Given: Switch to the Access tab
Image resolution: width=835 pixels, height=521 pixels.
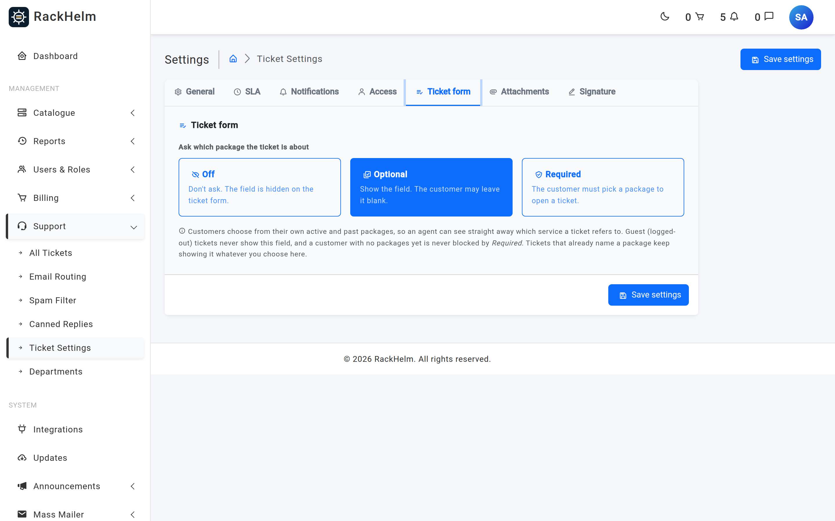Looking at the screenshot, I should coord(377,92).
